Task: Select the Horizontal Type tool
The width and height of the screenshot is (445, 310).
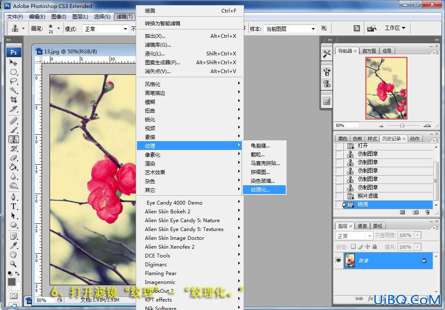Action: [x=13, y=206]
